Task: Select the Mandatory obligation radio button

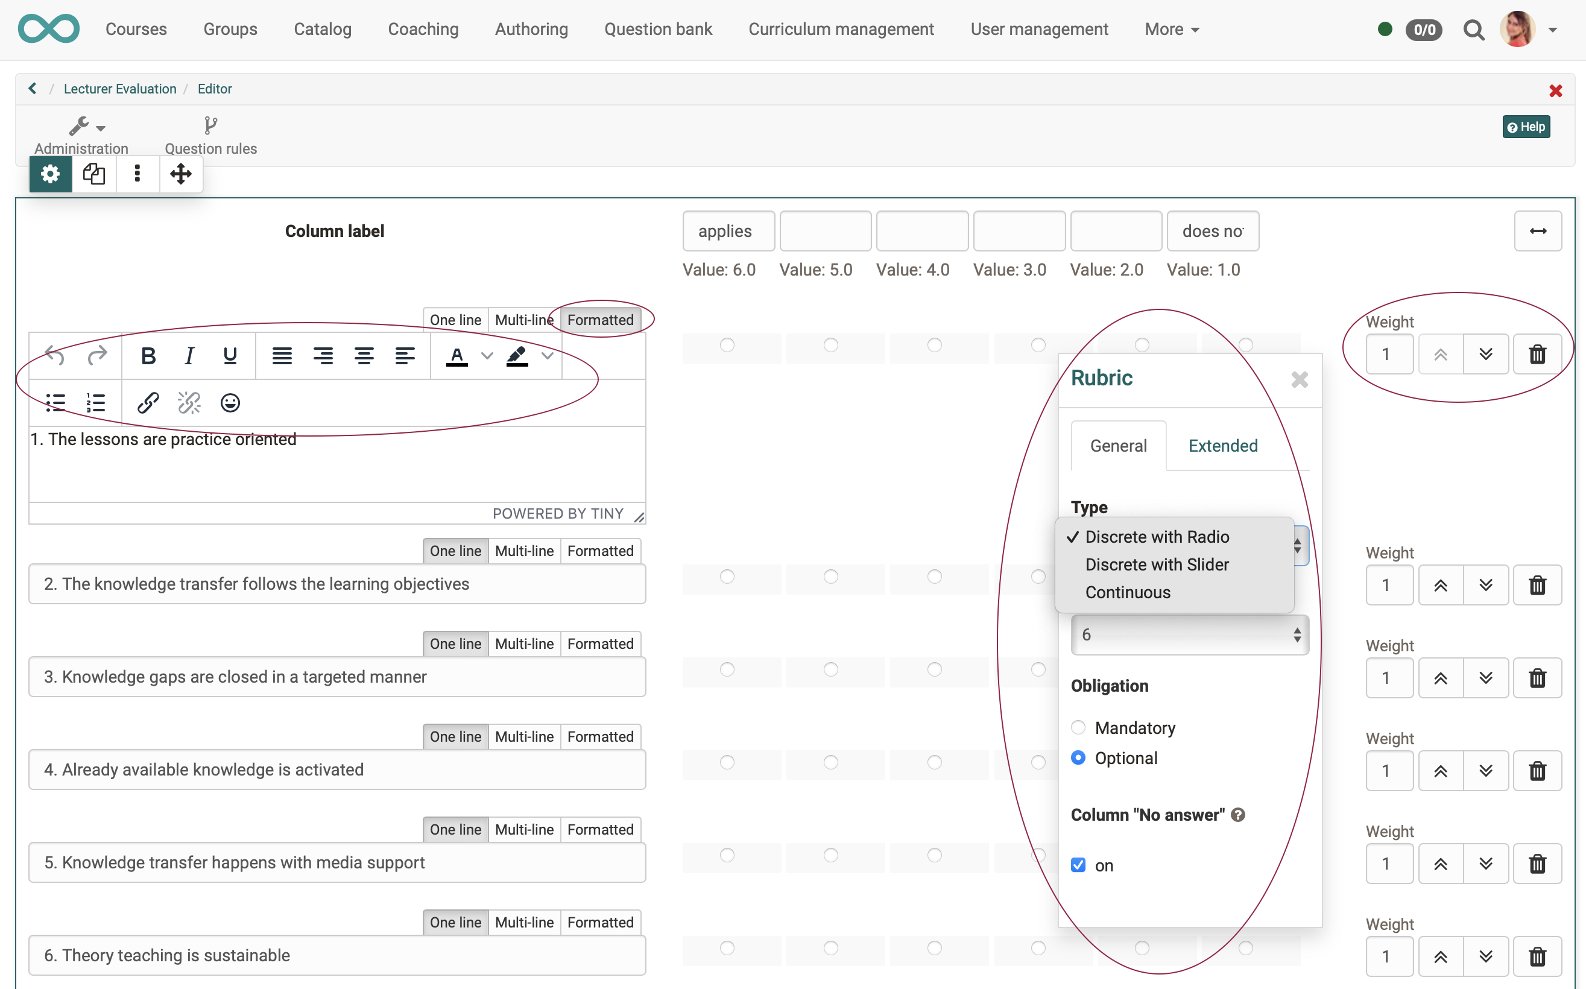Action: point(1078,727)
